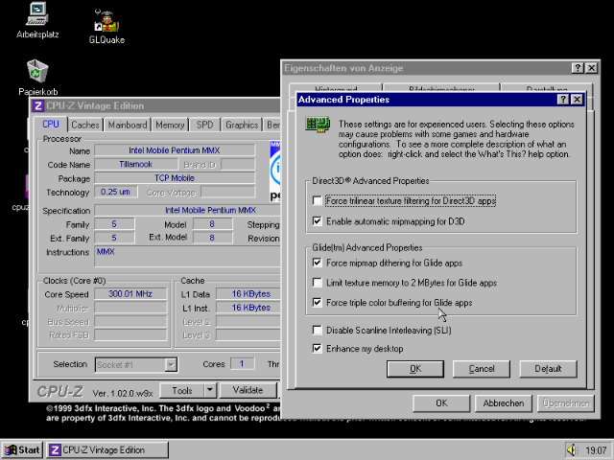Click the Core Speed 300.01 MHz field
The height and width of the screenshot is (460, 614).
point(130,294)
